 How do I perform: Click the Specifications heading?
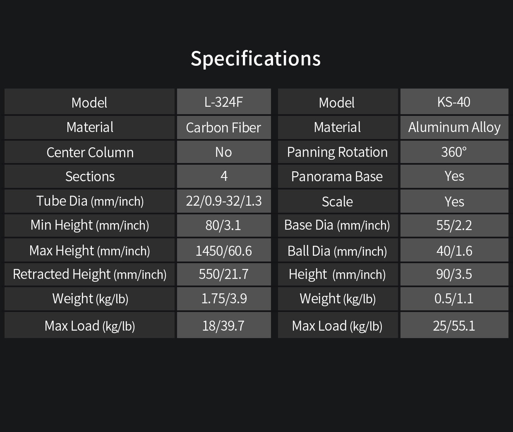coord(256,59)
